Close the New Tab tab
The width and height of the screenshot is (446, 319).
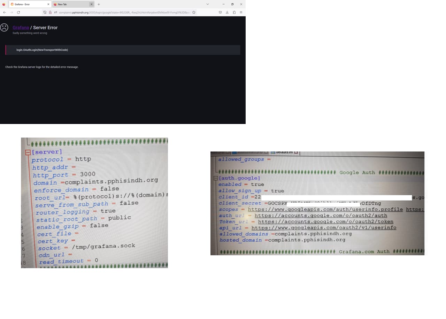coord(92,4)
